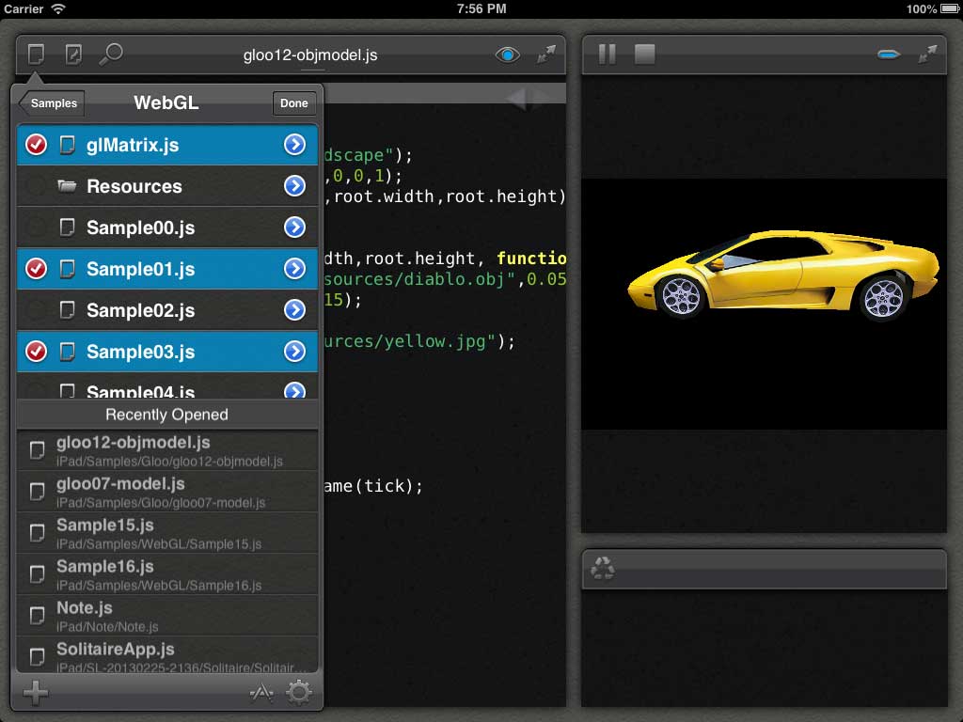The image size is (963, 722).
Task: Tap the Recently Opened header
Action: point(167,415)
